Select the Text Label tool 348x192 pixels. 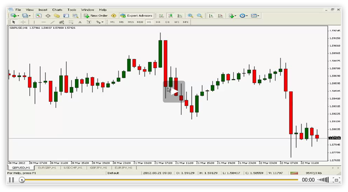[89, 22]
